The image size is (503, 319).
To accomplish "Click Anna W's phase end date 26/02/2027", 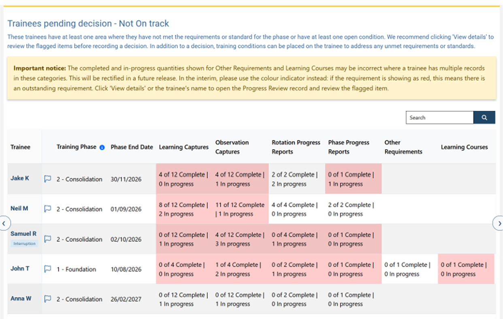I will (126, 299).
